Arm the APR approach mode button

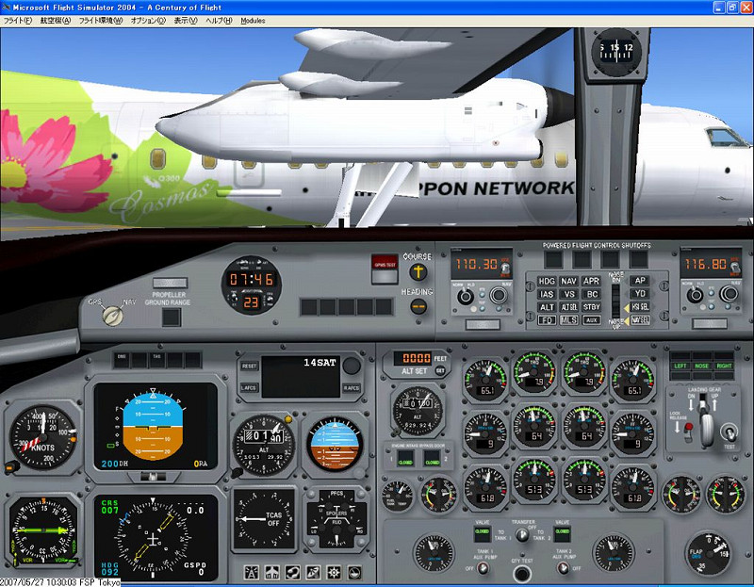pyautogui.click(x=591, y=281)
